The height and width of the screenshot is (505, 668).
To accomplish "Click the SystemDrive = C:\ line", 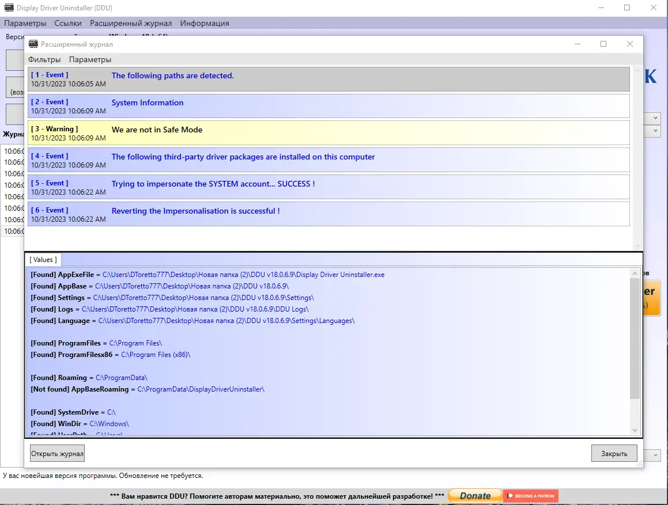I will (x=73, y=412).
